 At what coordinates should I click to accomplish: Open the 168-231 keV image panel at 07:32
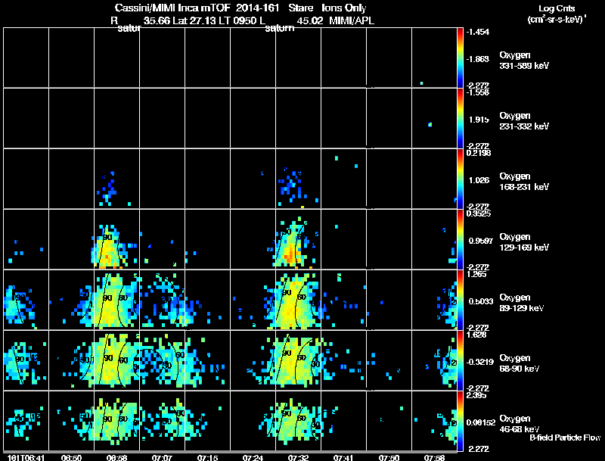coord(298,179)
